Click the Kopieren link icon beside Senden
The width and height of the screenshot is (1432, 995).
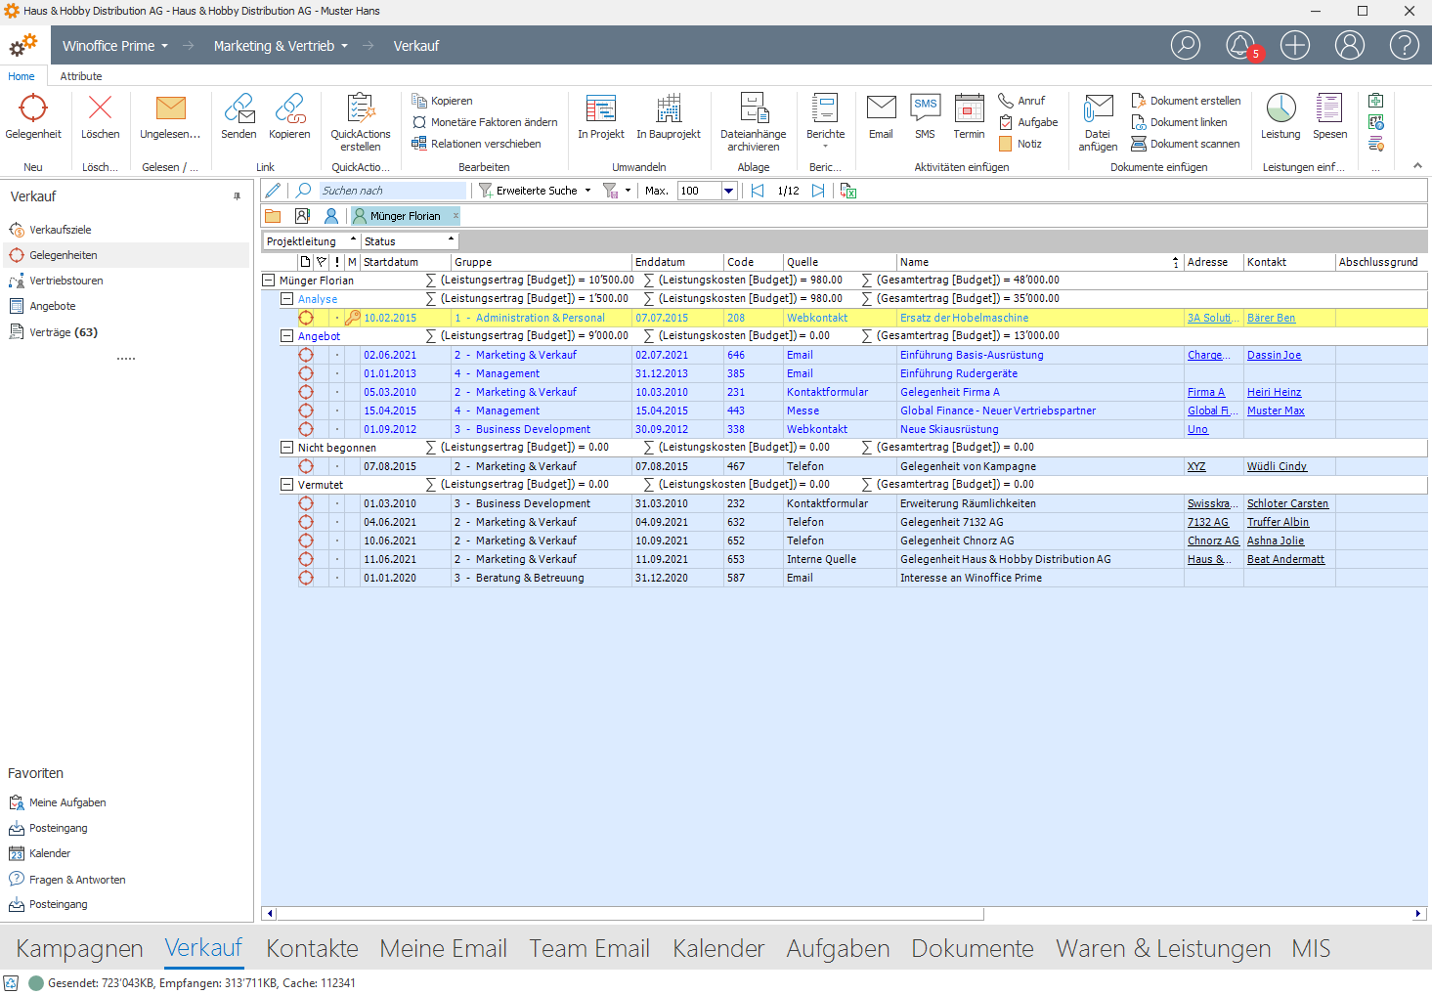(289, 117)
